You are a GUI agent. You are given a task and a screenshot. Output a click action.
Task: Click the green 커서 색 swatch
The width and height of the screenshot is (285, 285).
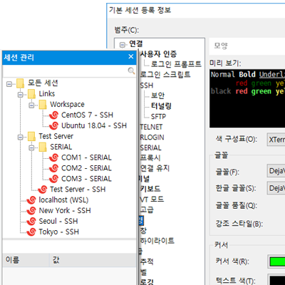click(277, 261)
